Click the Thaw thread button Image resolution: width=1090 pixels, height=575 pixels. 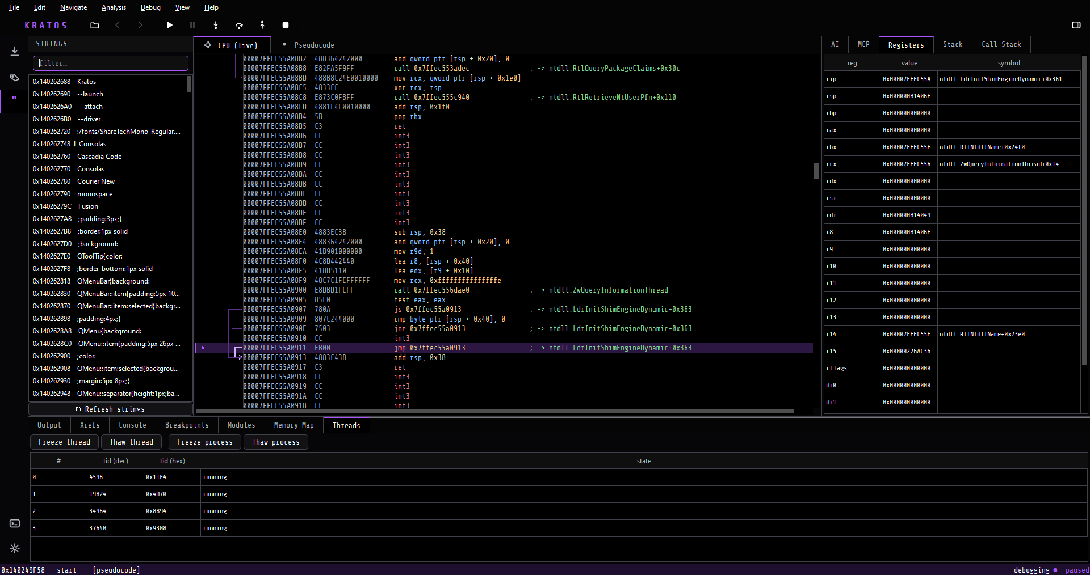tap(131, 442)
